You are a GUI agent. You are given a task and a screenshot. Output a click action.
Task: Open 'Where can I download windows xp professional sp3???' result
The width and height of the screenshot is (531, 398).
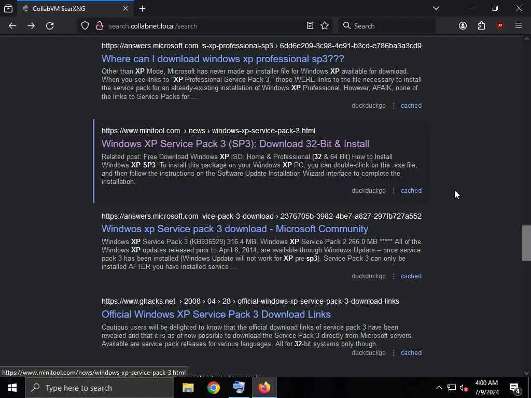point(222,59)
